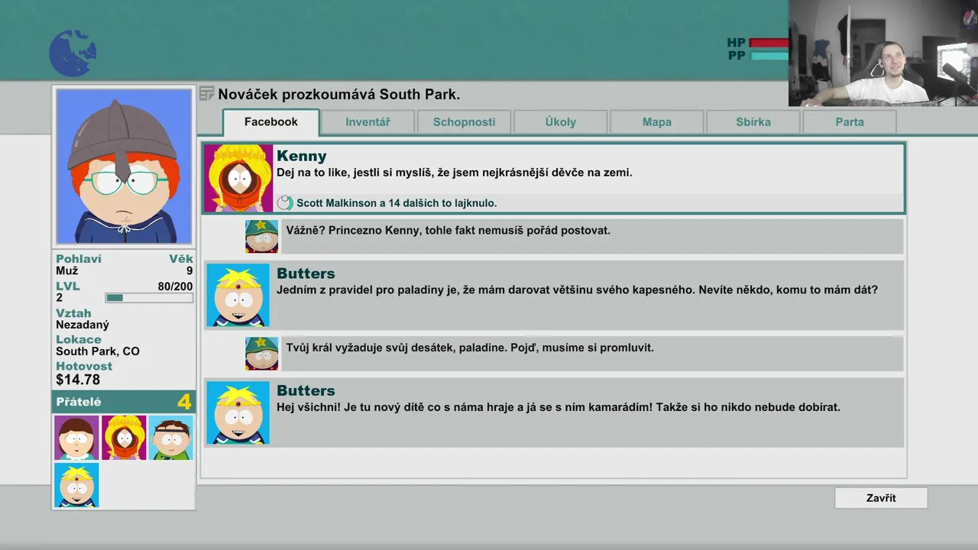Screen dimensions: 978x550
Task: Select Princess Kenny in the friends list
Action: [x=124, y=438]
